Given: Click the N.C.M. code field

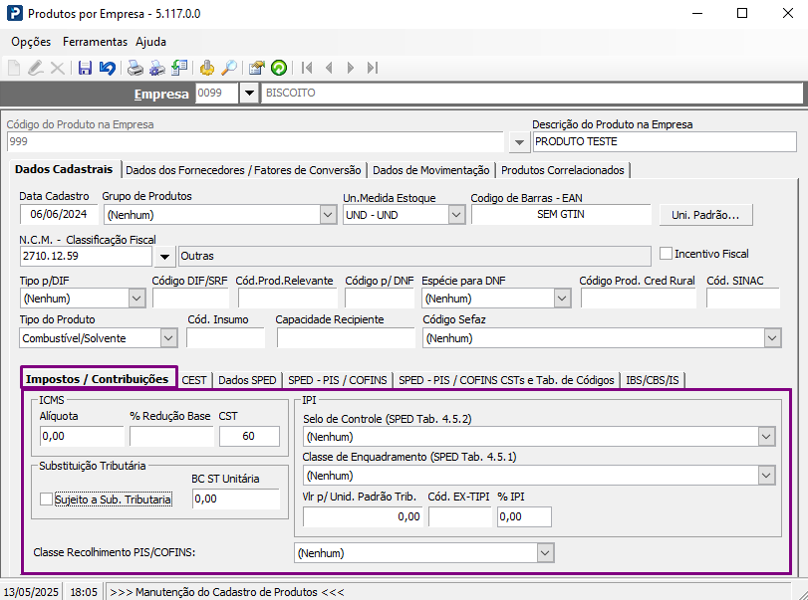Looking at the screenshot, I should click(x=87, y=257).
